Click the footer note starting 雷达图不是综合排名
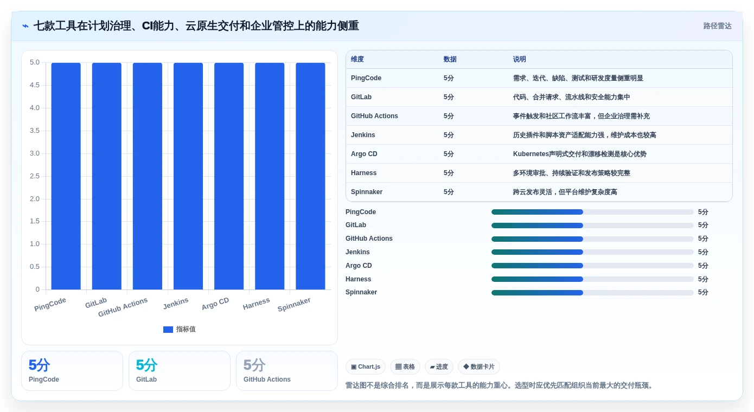The image size is (754, 412). point(501,385)
